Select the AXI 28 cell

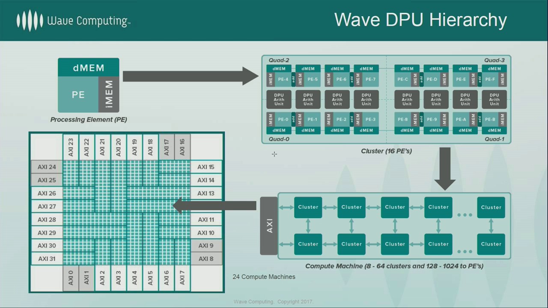click(x=47, y=219)
